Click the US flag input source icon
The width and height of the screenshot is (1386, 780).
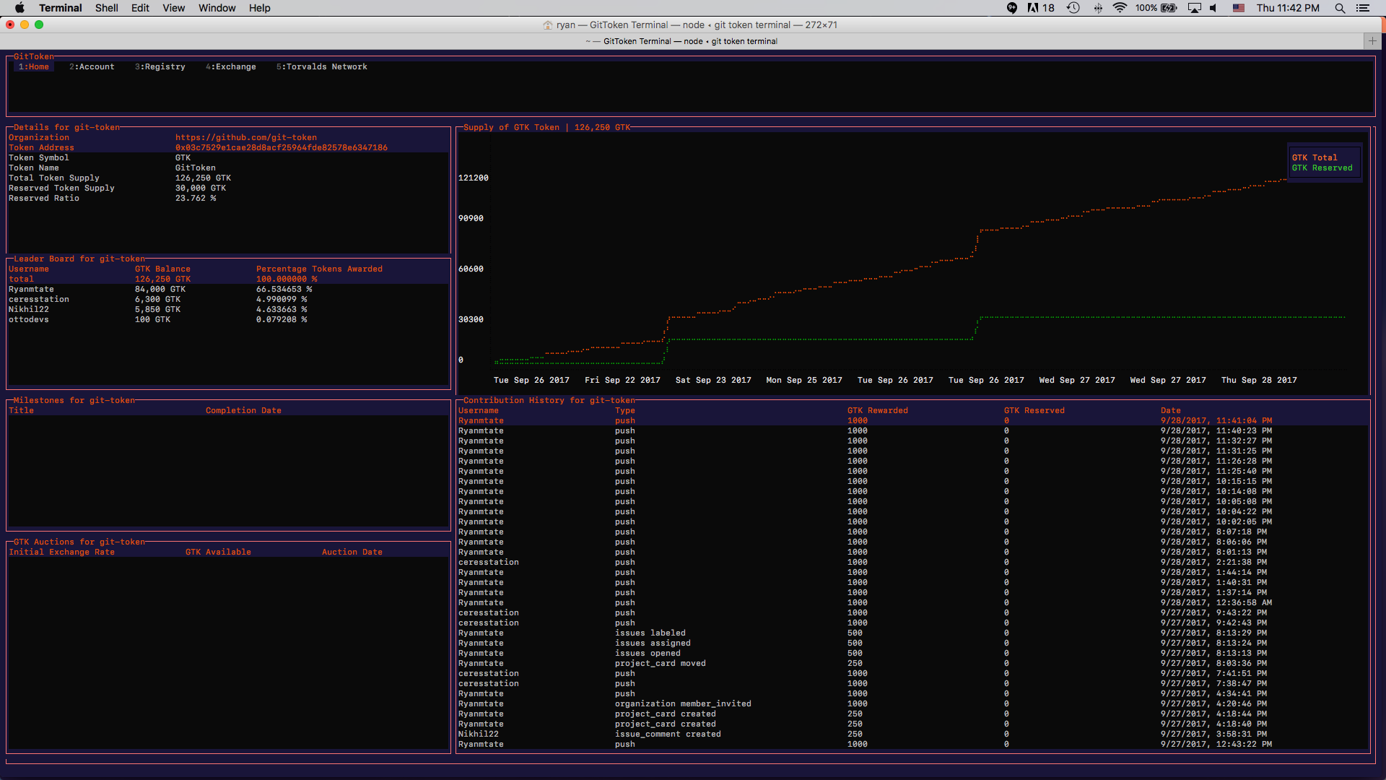point(1239,8)
